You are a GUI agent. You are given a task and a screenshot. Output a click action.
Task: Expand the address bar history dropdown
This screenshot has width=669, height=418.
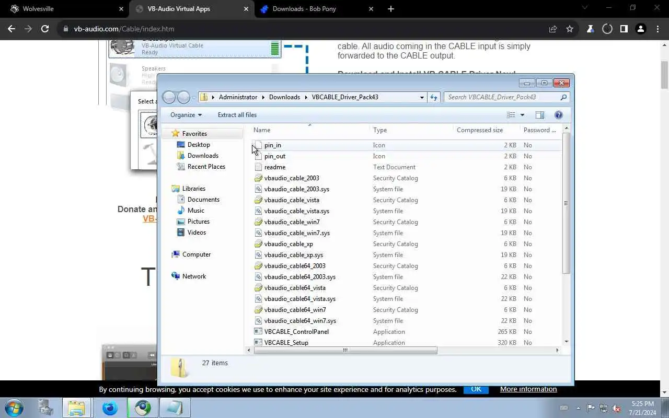click(422, 97)
